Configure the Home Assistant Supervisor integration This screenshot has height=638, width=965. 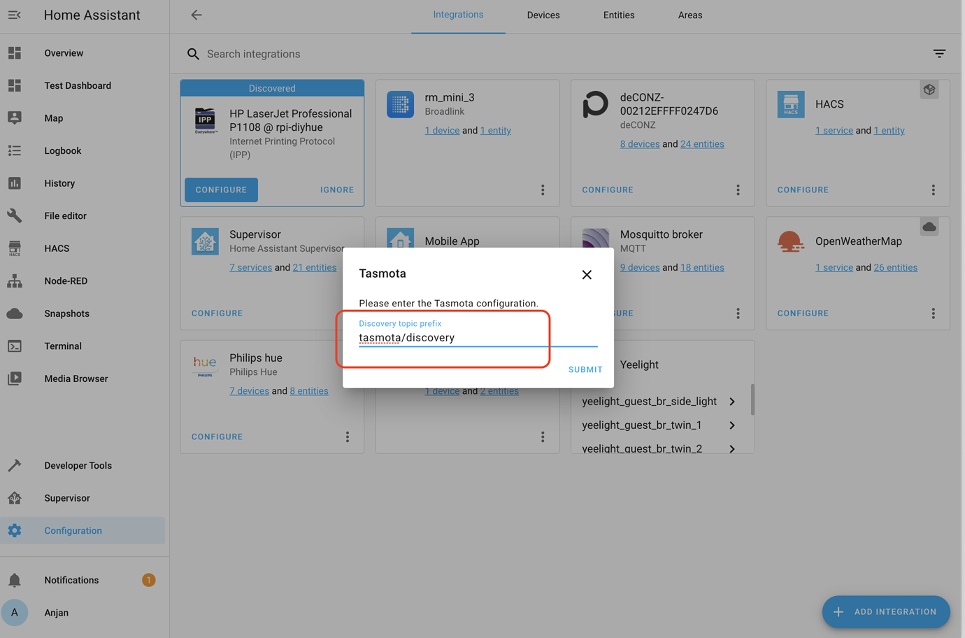217,313
